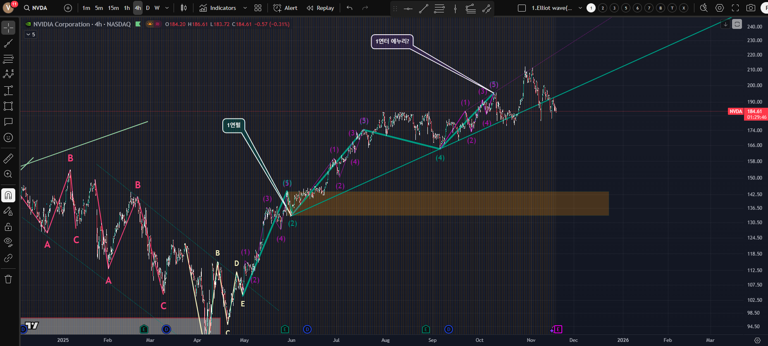Open the Elliot wave layout dropdown
This screenshot has width=768, height=346.
coord(580,8)
